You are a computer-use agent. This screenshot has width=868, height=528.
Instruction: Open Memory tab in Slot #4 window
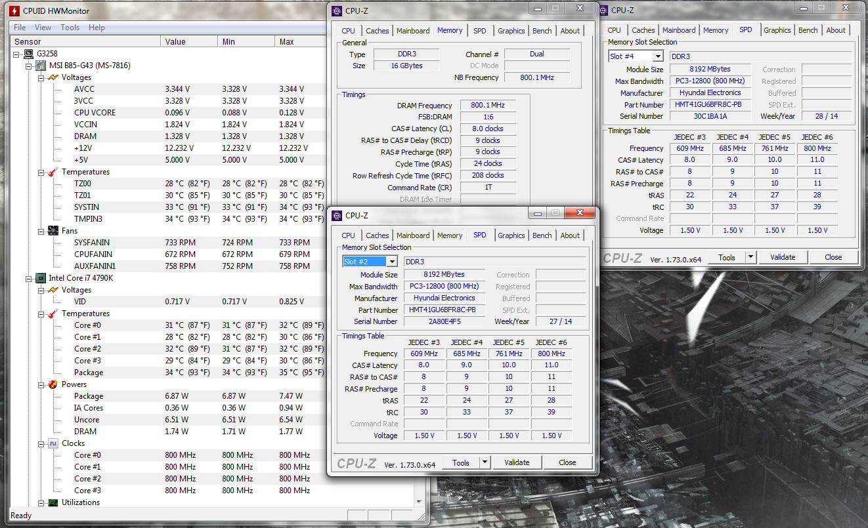coord(716,30)
